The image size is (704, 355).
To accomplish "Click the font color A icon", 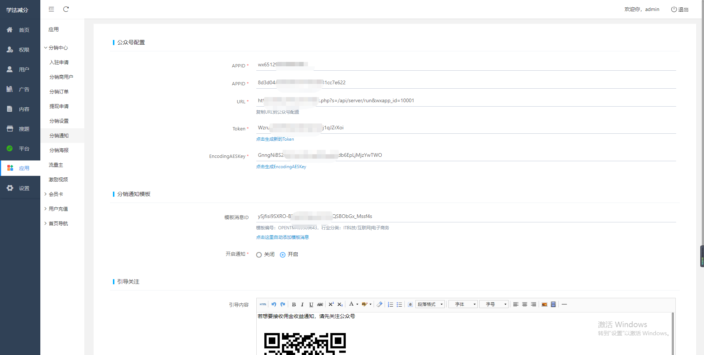I will (x=351, y=304).
